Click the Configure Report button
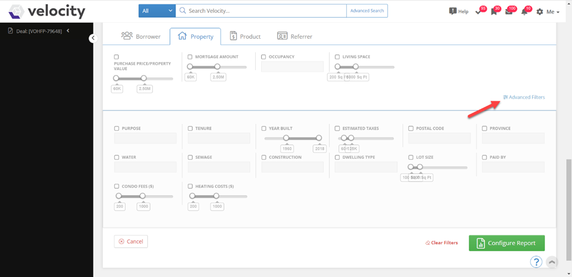This screenshot has height=277, width=572. click(x=507, y=243)
